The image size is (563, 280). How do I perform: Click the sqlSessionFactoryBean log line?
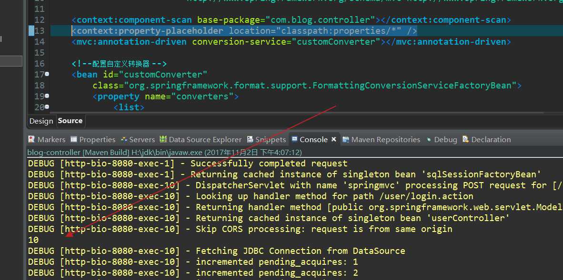(285, 174)
